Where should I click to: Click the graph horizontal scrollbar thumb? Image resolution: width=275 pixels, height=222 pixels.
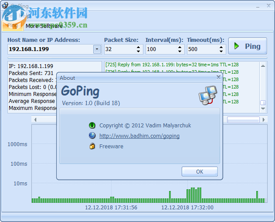click(243, 120)
